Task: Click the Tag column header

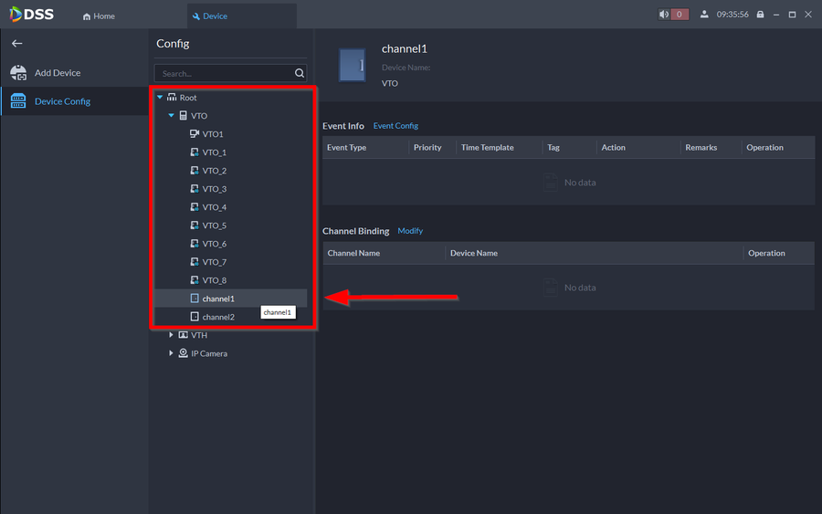Action: 553,148
